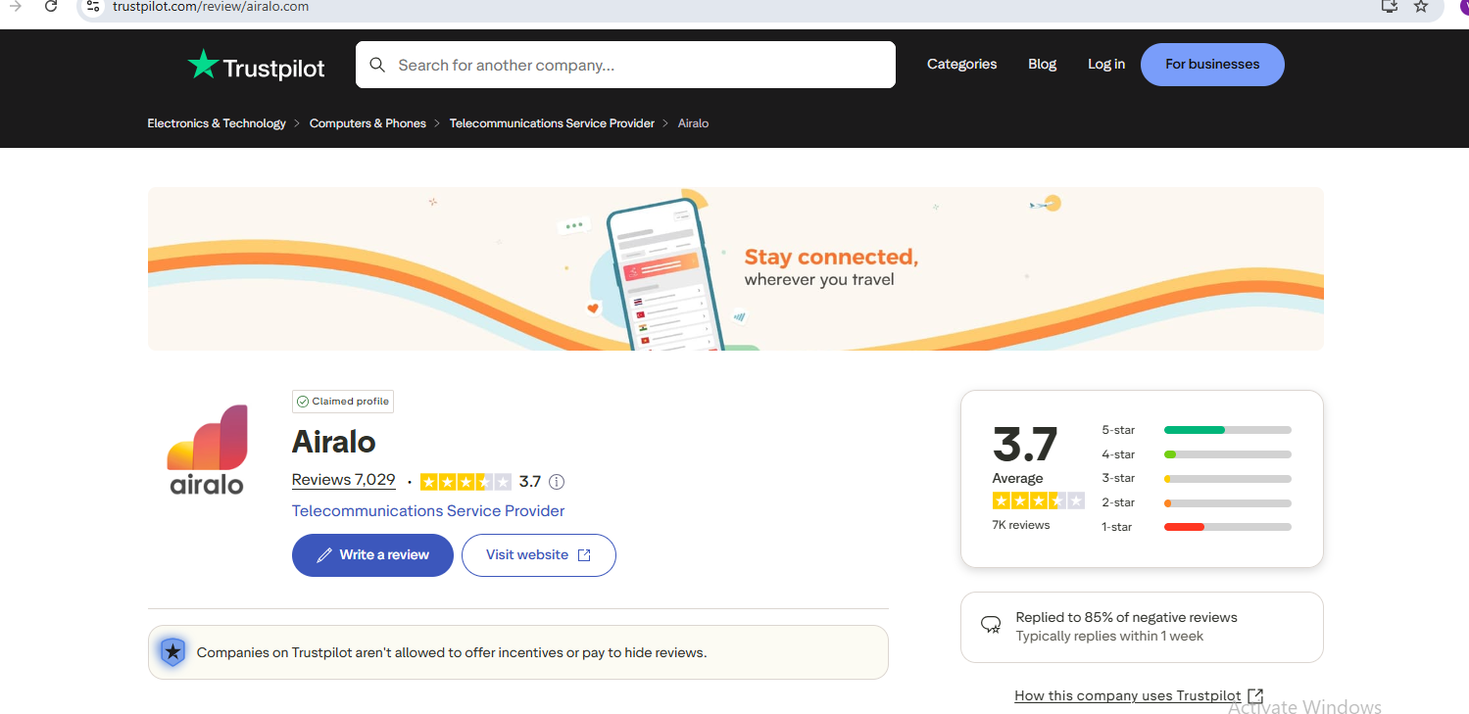This screenshot has height=714, width=1469.
Task: Click the large 3.7 rating score
Action: click(1025, 445)
